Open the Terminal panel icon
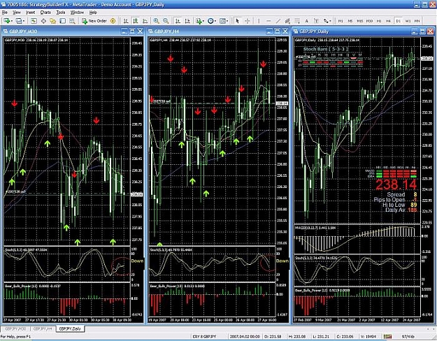The height and width of the screenshot is (341, 437). click(x=63, y=21)
